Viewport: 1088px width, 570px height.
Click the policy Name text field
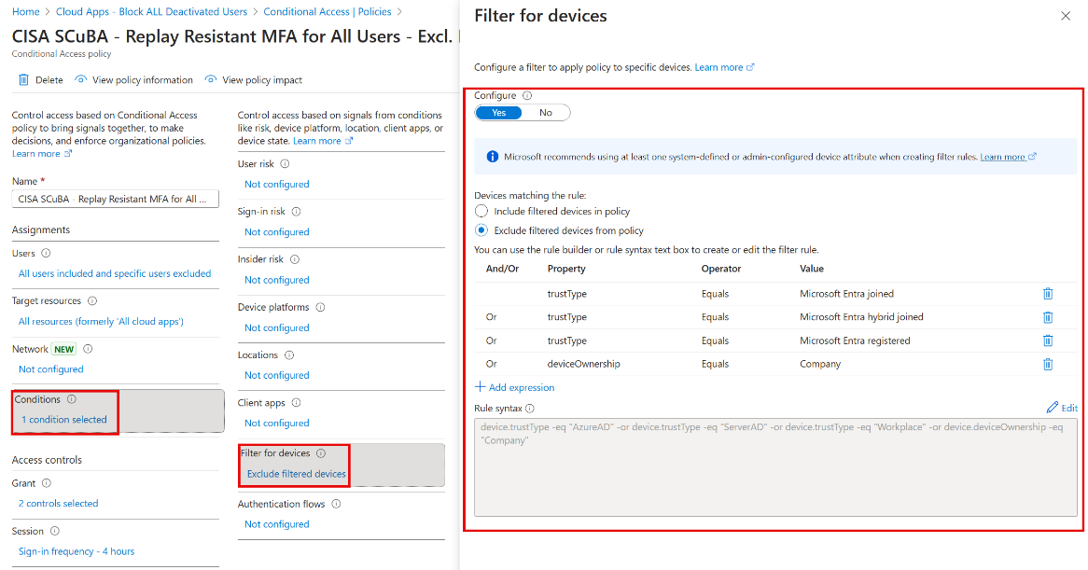click(x=115, y=199)
